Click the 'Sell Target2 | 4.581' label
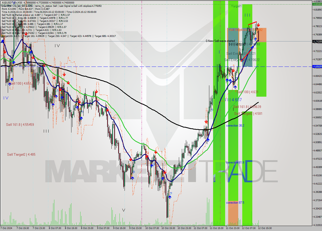The width and height of the screenshot is (322, 231). point(248,113)
